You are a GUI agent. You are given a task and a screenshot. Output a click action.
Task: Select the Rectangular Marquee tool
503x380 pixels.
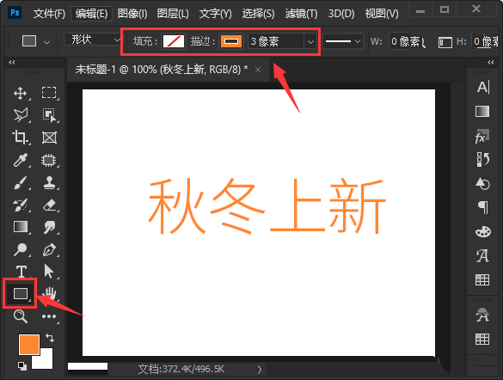pyautogui.click(x=49, y=94)
